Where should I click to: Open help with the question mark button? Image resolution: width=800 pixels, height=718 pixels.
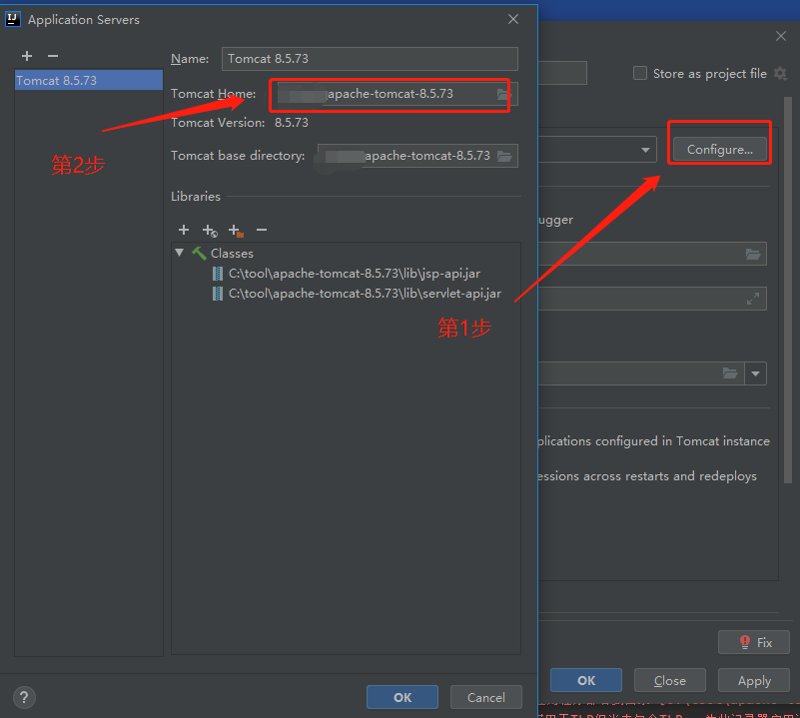[x=24, y=697]
